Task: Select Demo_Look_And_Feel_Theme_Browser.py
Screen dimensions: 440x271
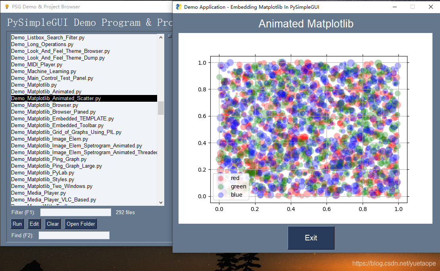Action: pos(84,51)
